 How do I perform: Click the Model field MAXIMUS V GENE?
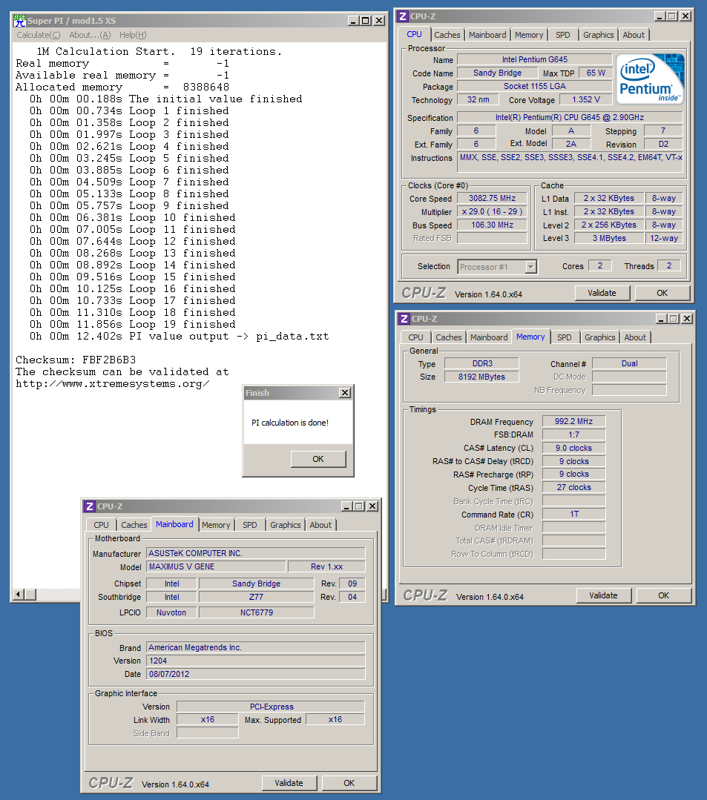(217, 567)
